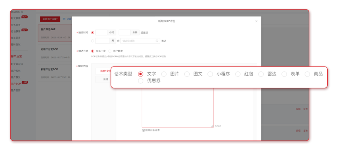338x150 pixels.
Task: Click the 功能 icon beside 新增客户SOP
Action: [64, 19]
